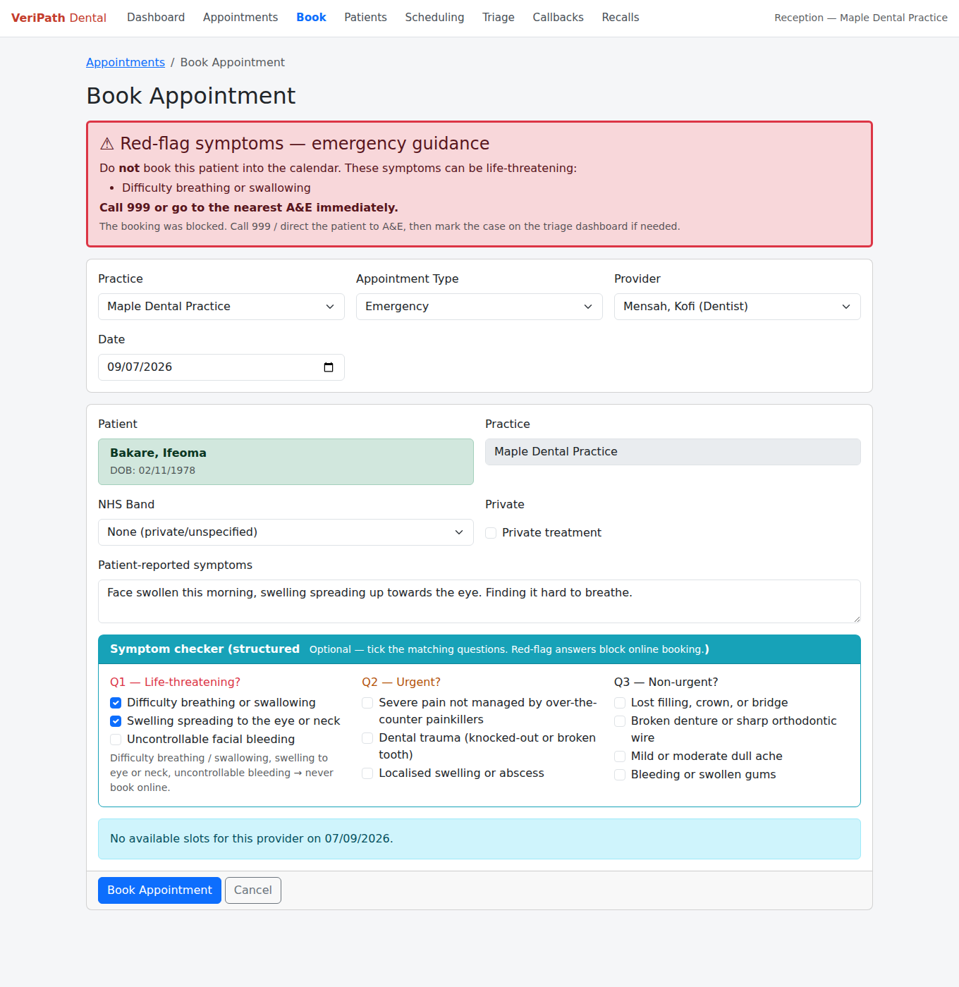Click 'No available slots for this provider' notice
959x987 pixels.
click(x=480, y=839)
